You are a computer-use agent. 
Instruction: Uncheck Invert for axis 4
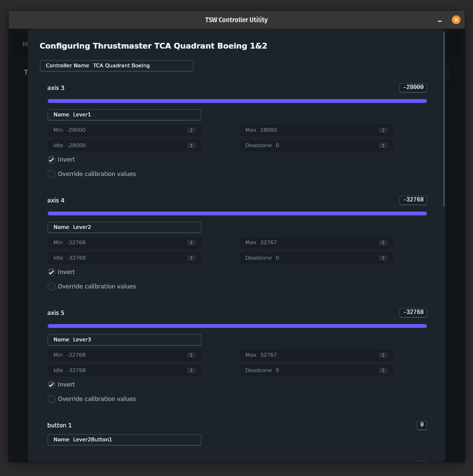(x=51, y=273)
